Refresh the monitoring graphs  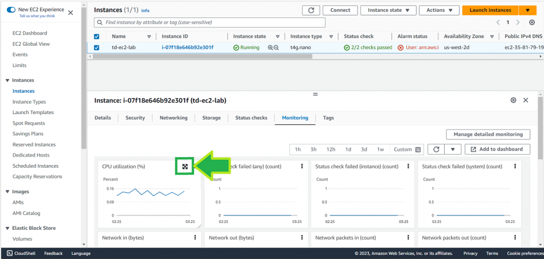click(x=436, y=150)
